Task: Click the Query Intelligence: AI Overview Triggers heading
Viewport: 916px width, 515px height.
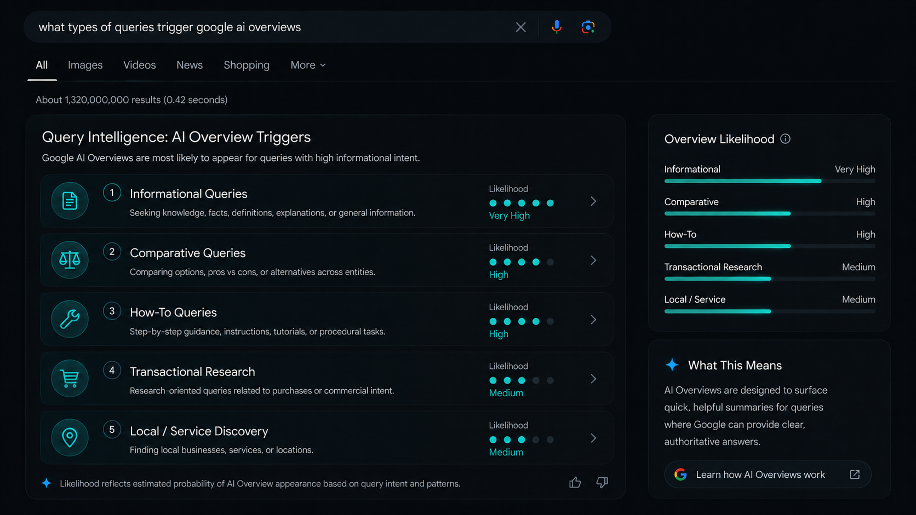Action: pyautogui.click(x=176, y=137)
